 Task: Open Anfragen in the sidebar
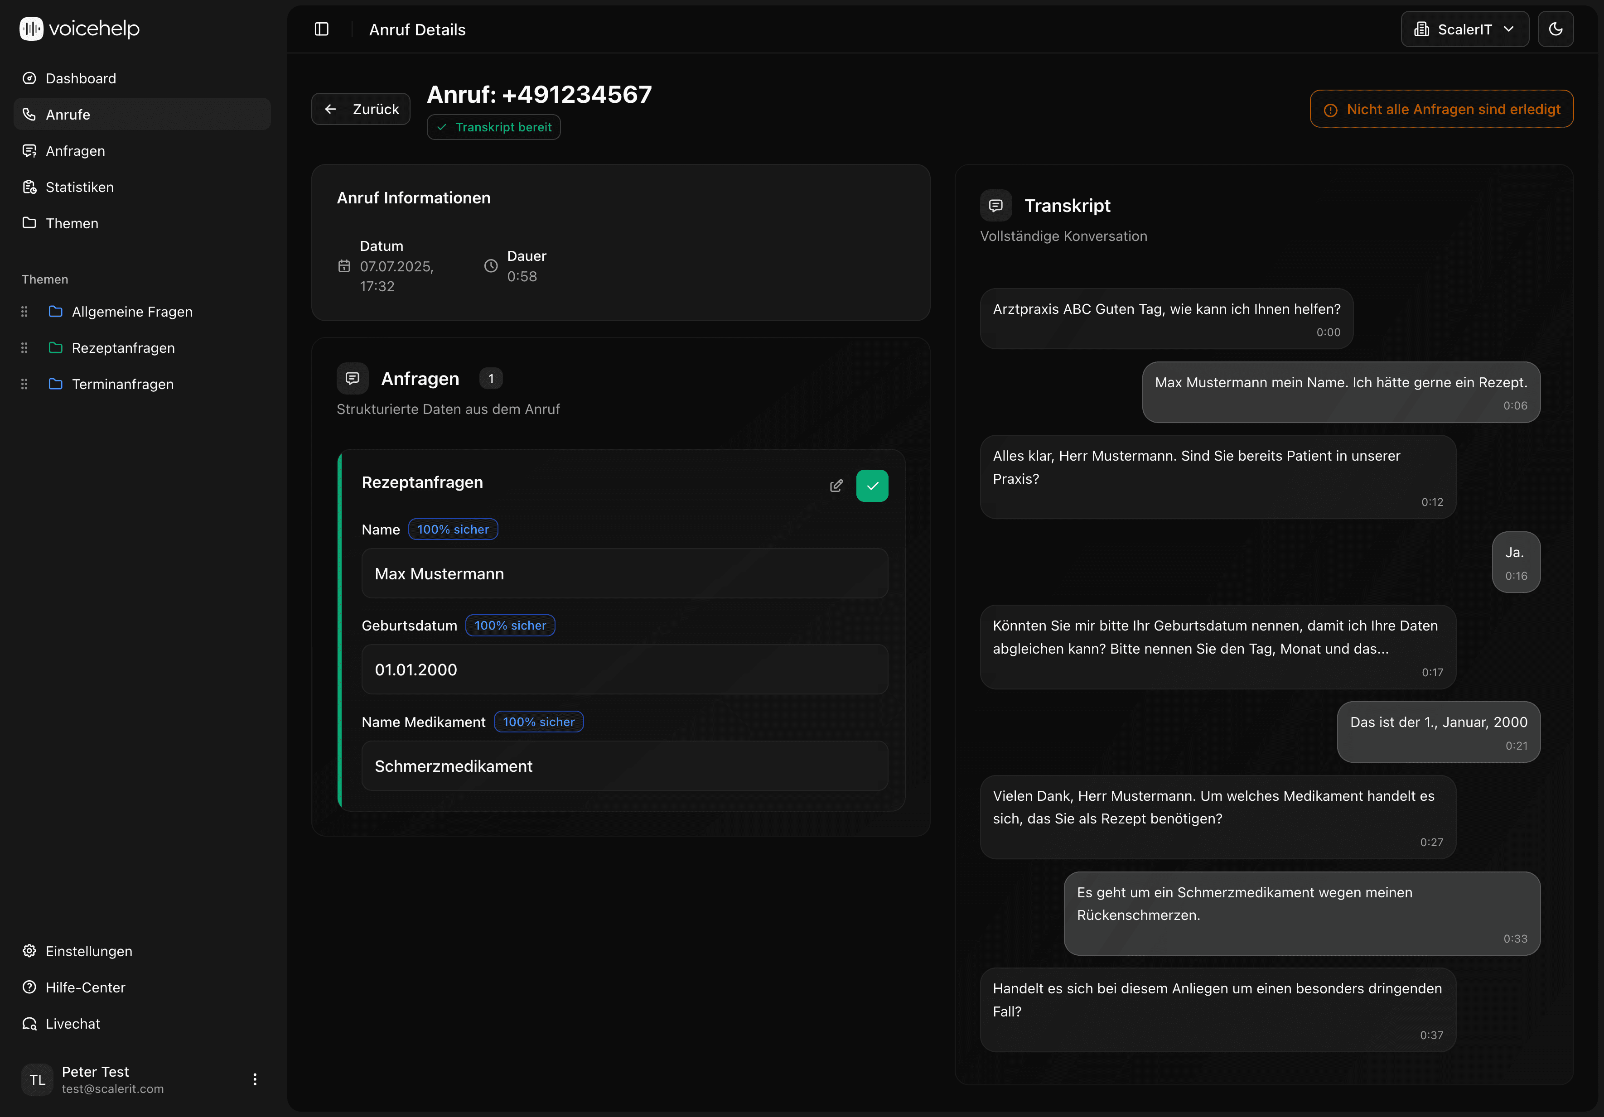(x=142, y=151)
